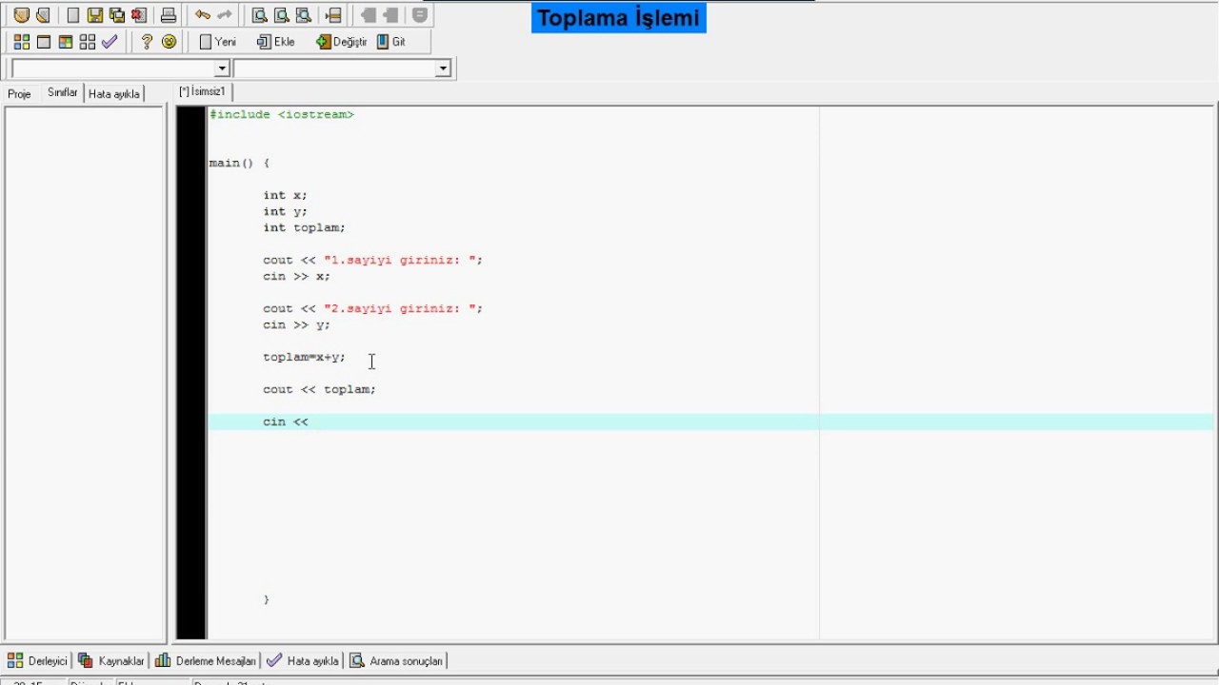Viewport: 1219px width, 685px height.
Task: Click the #include <iostream> line
Action: [282, 114]
